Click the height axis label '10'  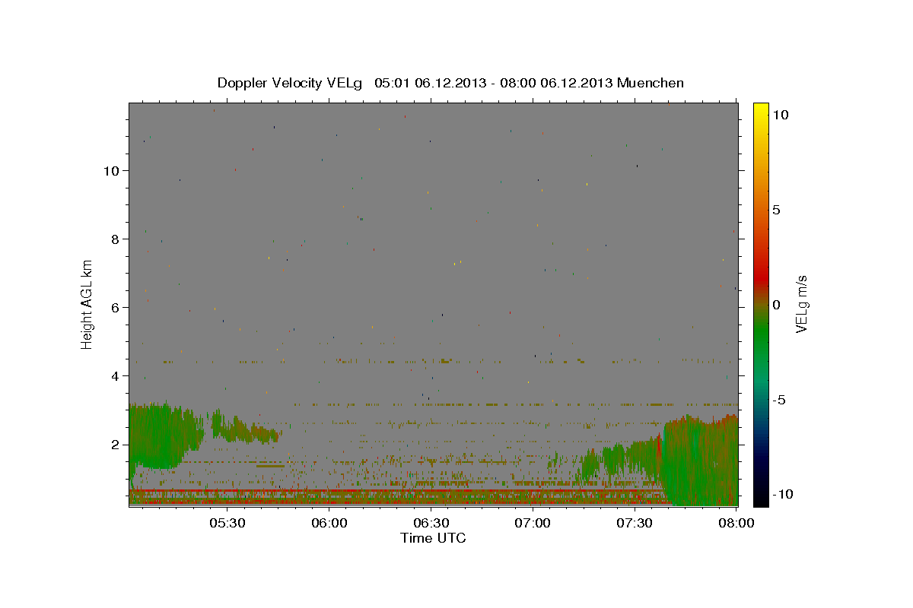111,170
